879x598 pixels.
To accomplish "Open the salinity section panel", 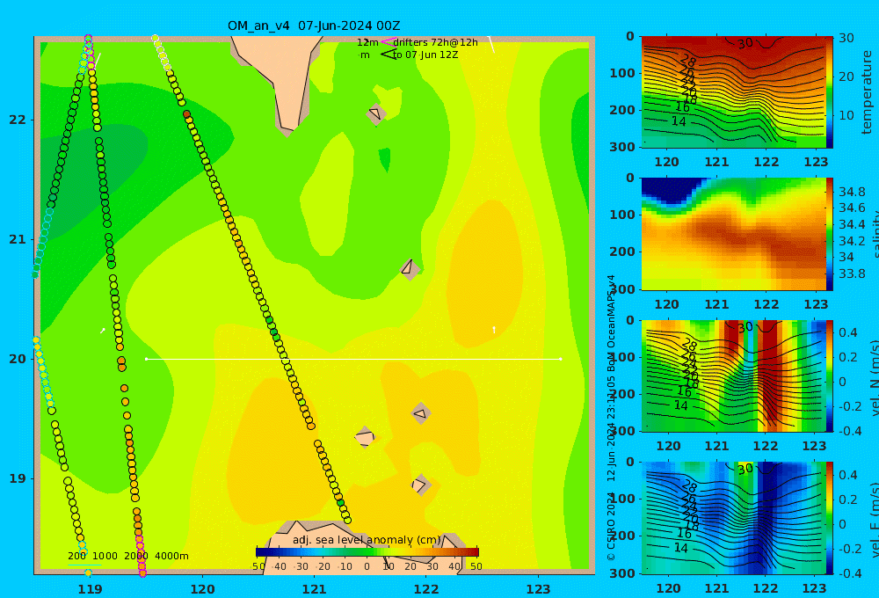I will point(734,234).
